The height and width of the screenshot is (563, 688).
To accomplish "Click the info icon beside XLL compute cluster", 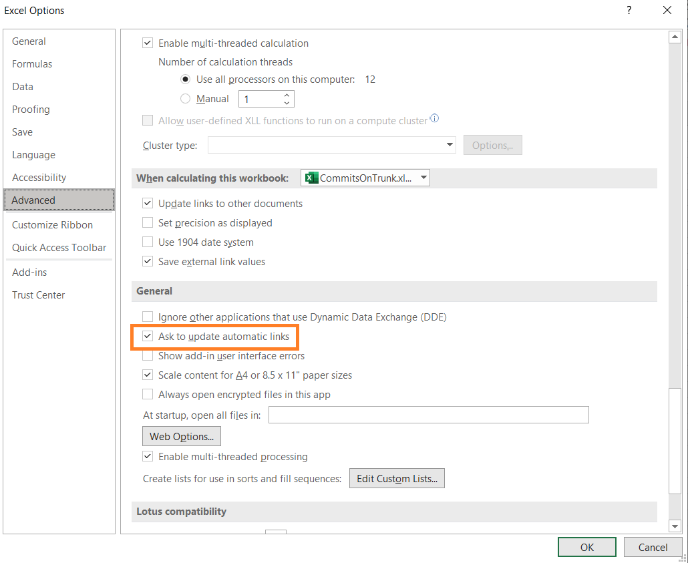I will pos(435,119).
